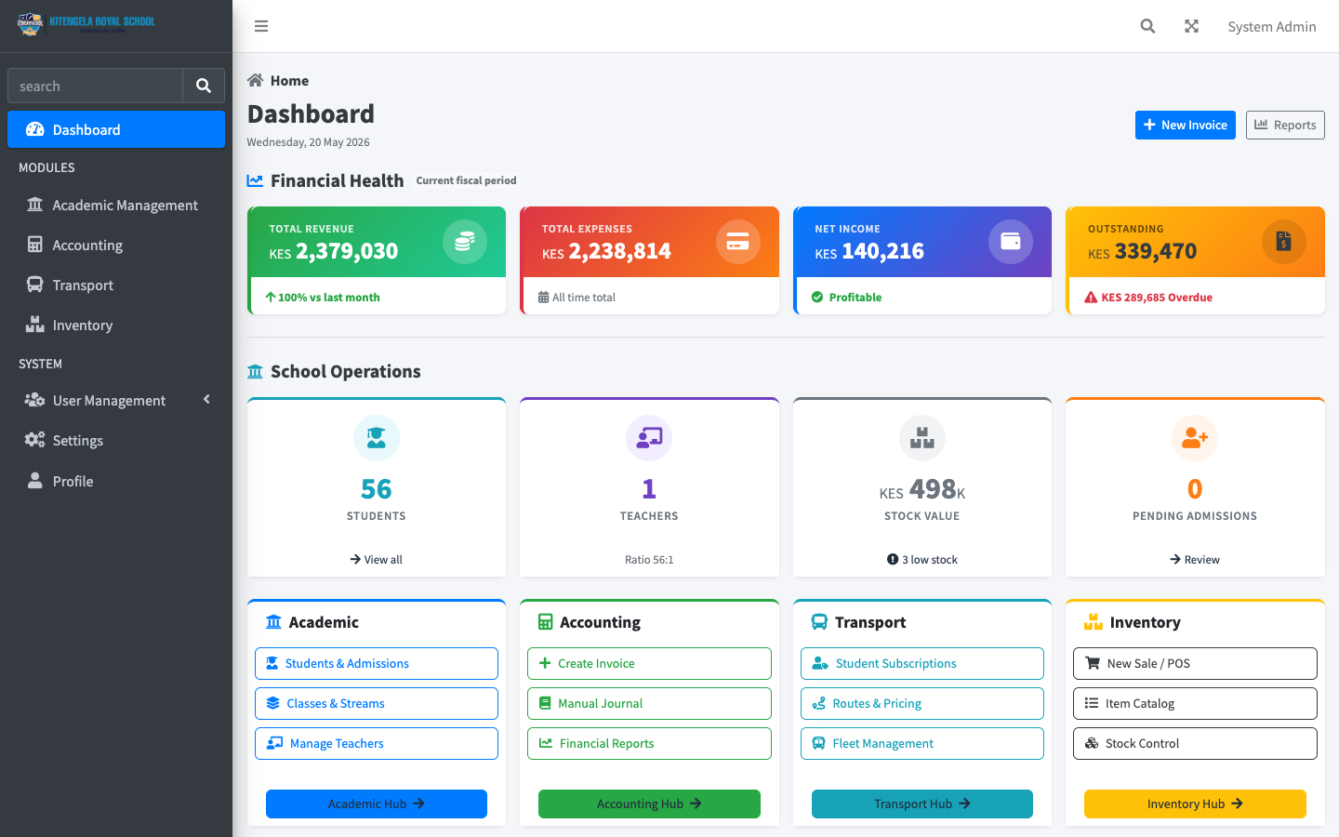The image size is (1339, 837).
Task: Open Classes & Streams
Action: (377, 703)
